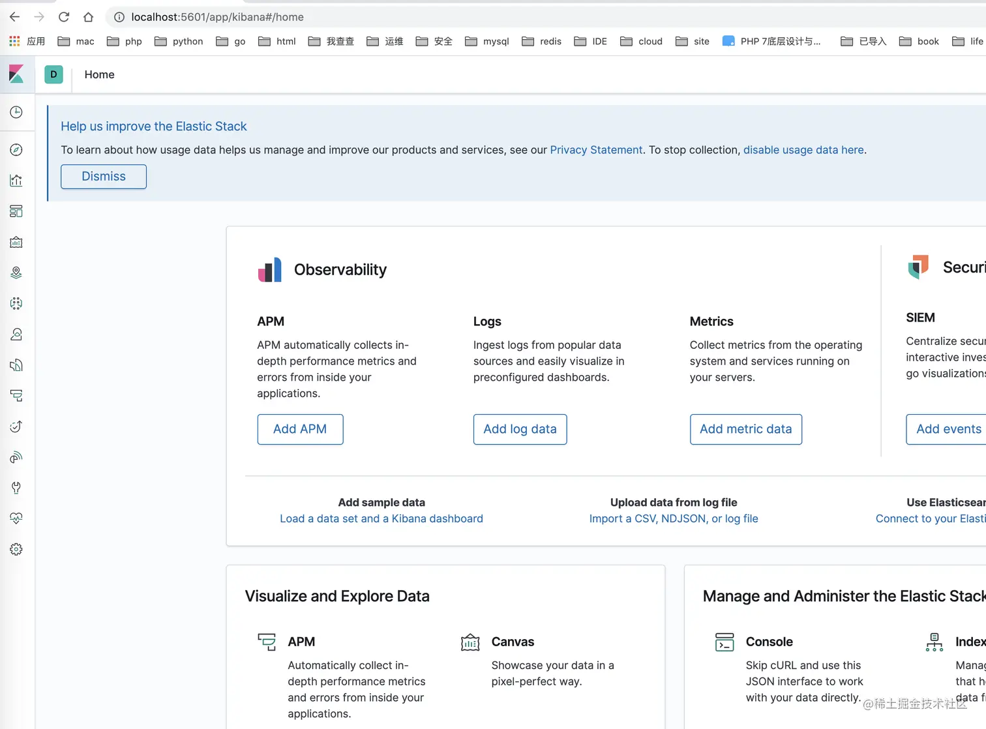The width and height of the screenshot is (986, 729).
Task: Click the browser home icon
Action: coord(89,17)
